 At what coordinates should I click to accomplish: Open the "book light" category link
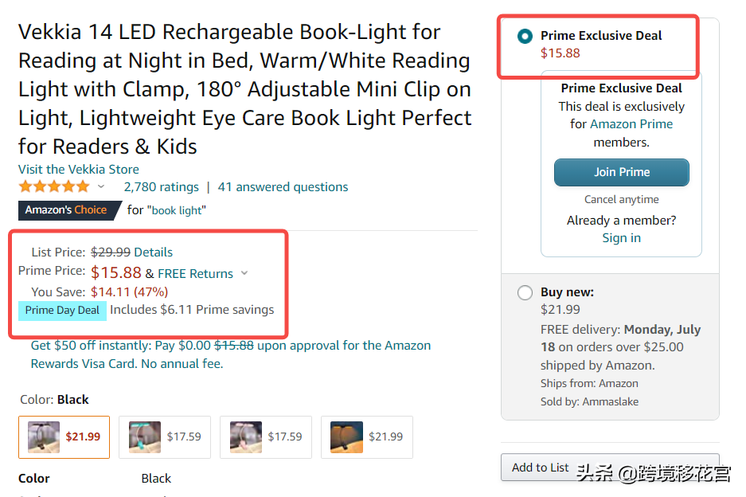click(178, 211)
